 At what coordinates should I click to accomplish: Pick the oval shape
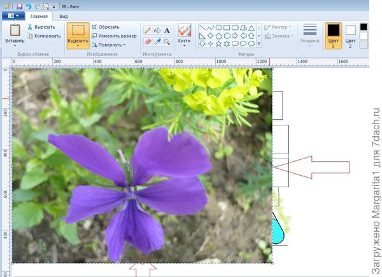tap(219, 27)
